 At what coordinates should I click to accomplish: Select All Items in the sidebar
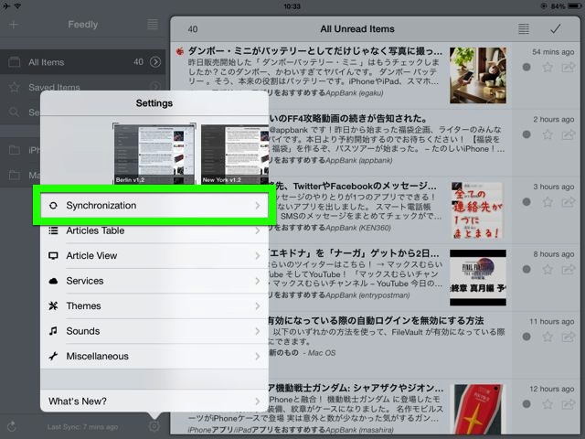(x=83, y=62)
